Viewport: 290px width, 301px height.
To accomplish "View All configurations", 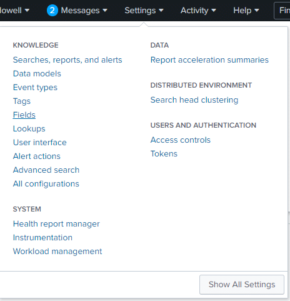I will click(46, 184).
